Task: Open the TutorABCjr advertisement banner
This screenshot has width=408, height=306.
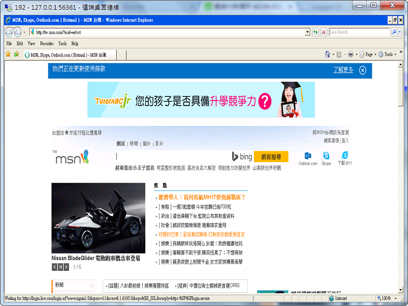Action: tap(201, 99)
